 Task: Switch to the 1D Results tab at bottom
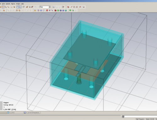[x=32, y=113]
